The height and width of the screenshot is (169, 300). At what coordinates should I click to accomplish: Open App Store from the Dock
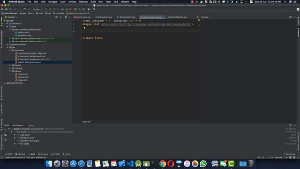73,164
